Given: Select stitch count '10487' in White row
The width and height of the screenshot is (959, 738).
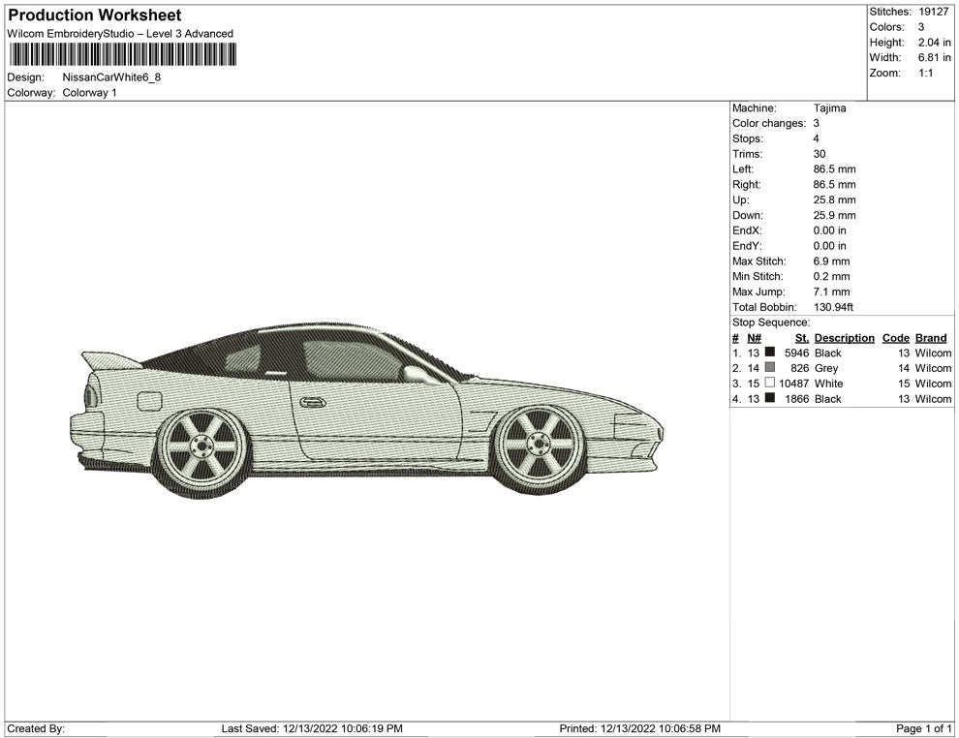Looking at the screenshot, I should (x=794, y=384).
